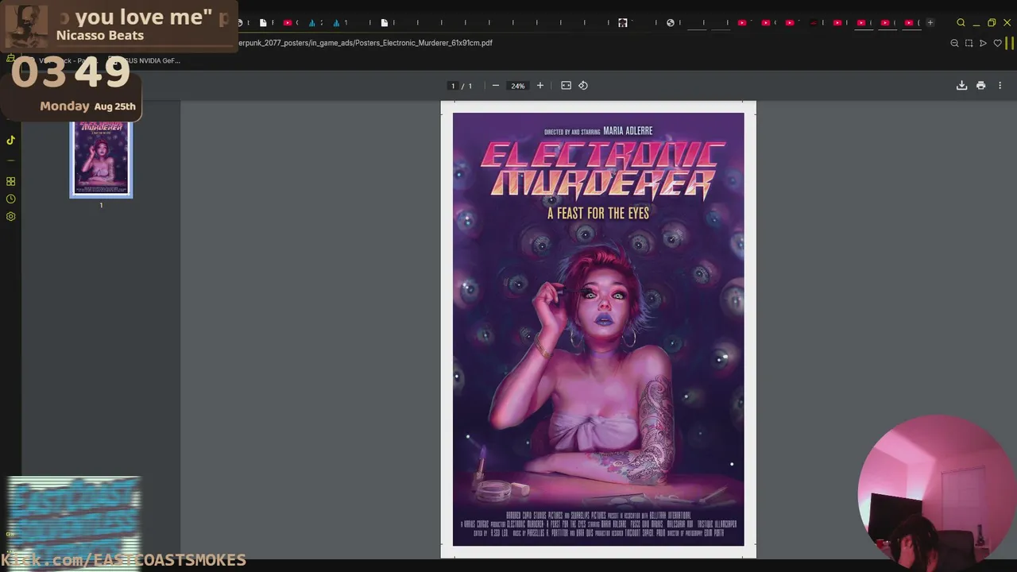Click the Electronic Murderer poster page
1017x572 pixels.
[598, 329]
